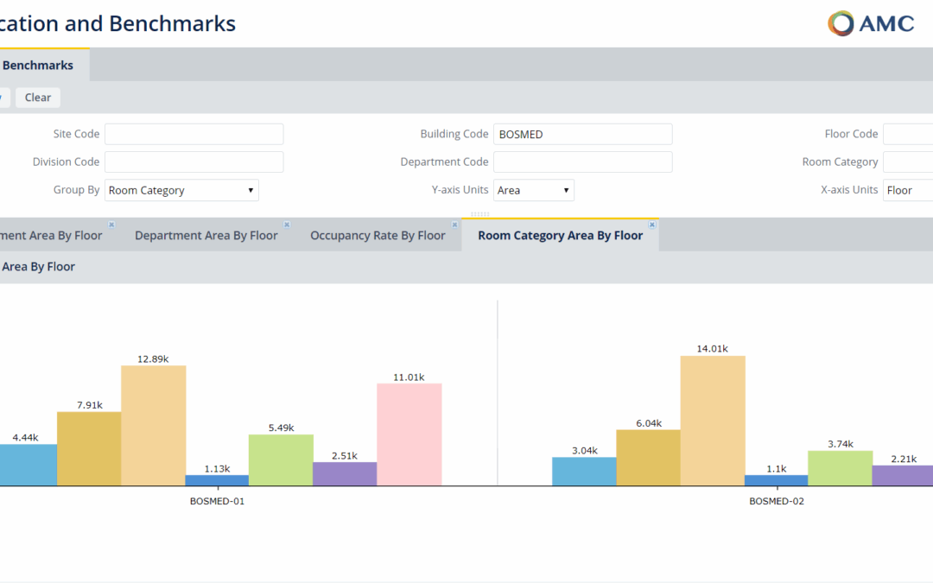
Task: Click the panel splitter grip handle
Action: pos(479,214)
